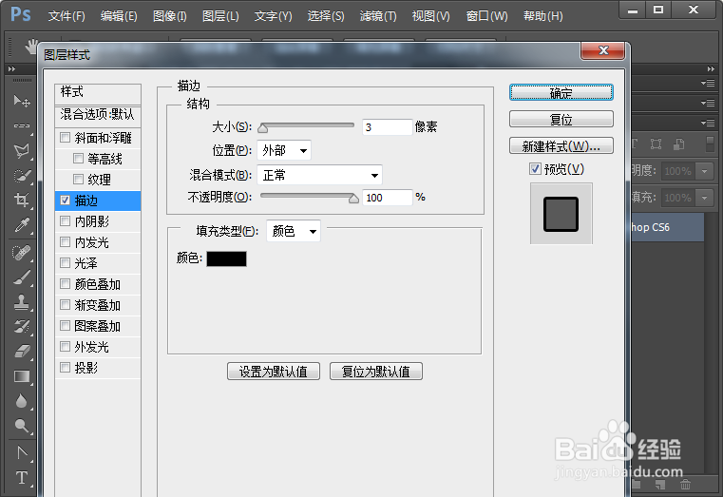Click the New Style (新建样式) button
The height and width of the screenshot is (497, 723).
(x=561, y=145)
